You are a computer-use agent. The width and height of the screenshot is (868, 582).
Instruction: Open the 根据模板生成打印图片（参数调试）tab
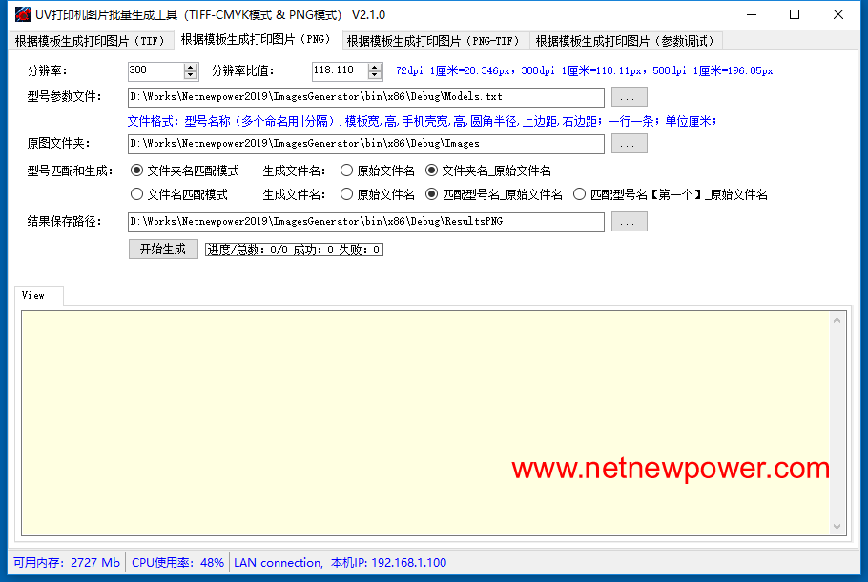[624, 41]
